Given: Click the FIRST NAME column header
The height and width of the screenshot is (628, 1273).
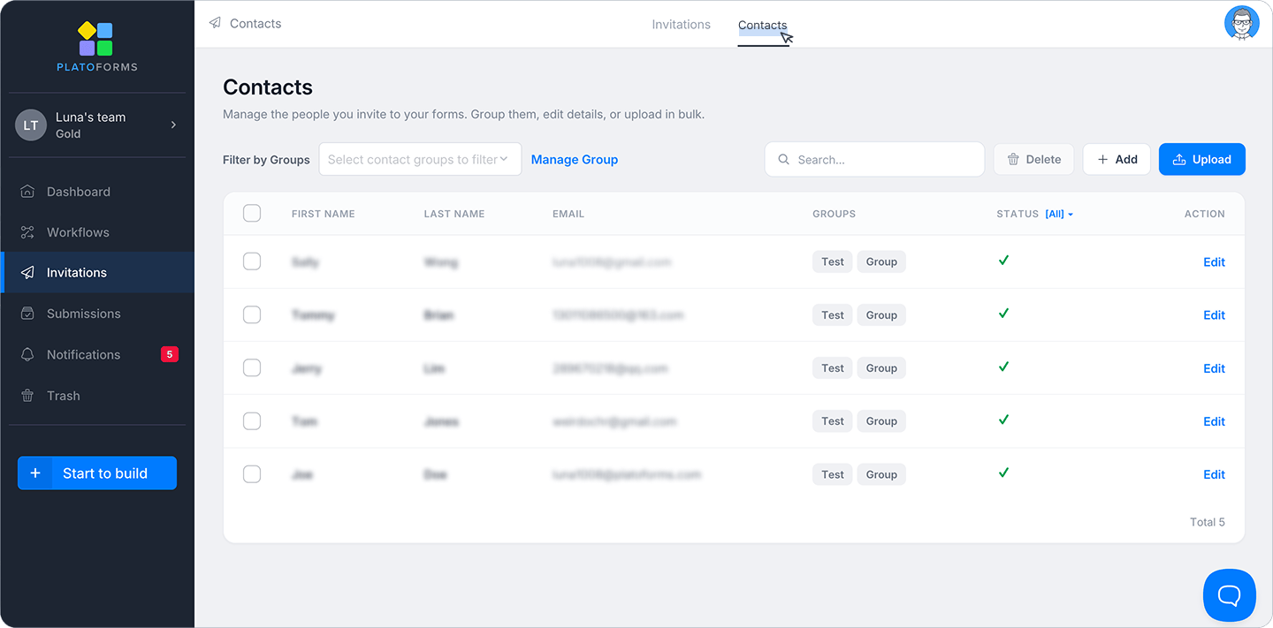Looking at the screenshot, I should coord(323,214).
